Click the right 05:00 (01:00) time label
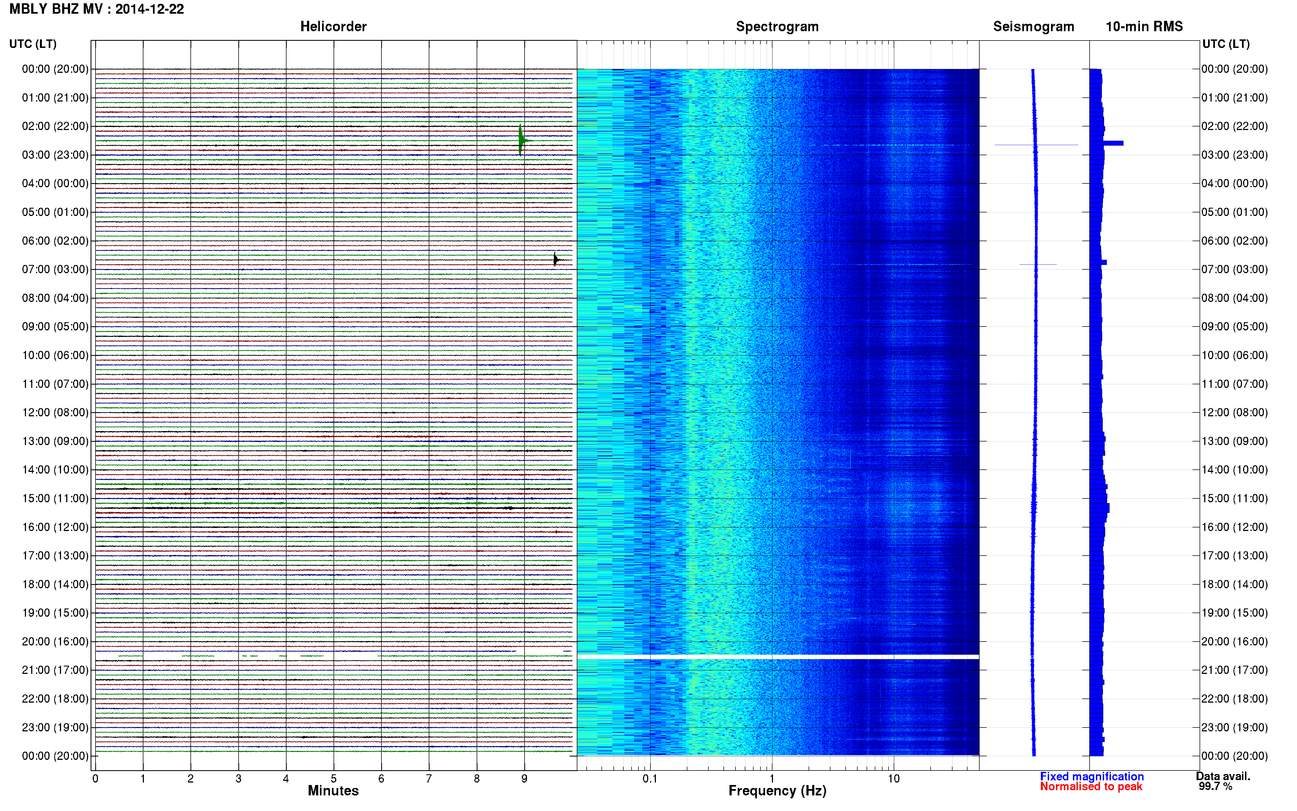 (1234, 212)
